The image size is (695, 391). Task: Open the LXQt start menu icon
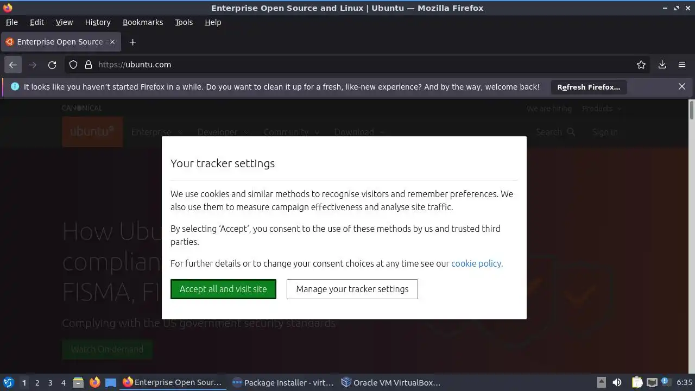pyautogui.click(x=9, y=382)
